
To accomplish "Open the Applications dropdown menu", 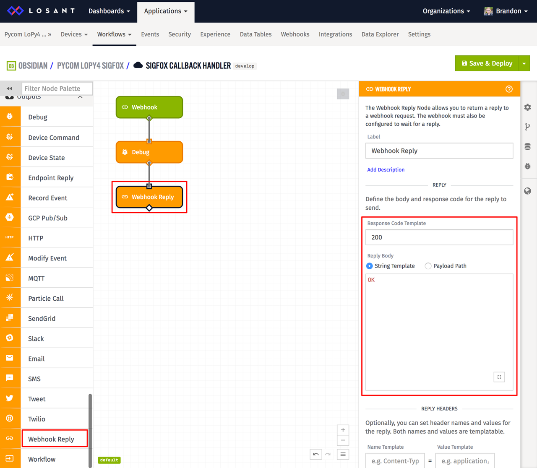I will tap(166, 11).
